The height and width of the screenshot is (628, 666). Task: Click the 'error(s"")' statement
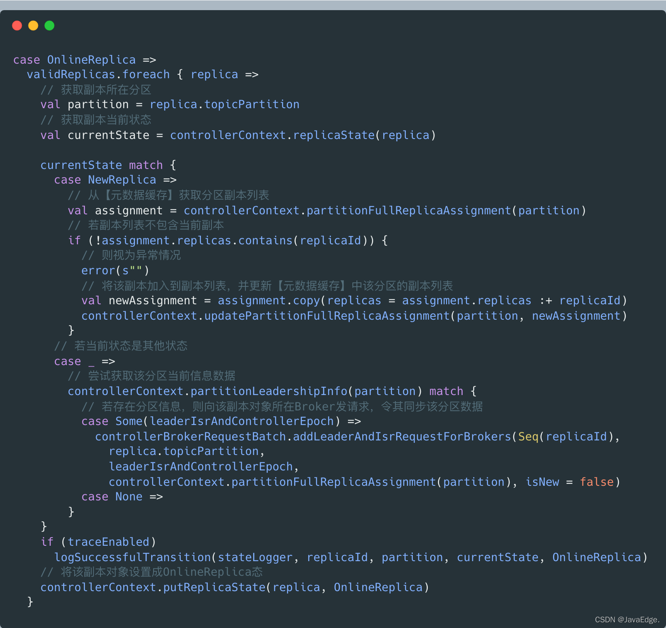pos(115,271)
